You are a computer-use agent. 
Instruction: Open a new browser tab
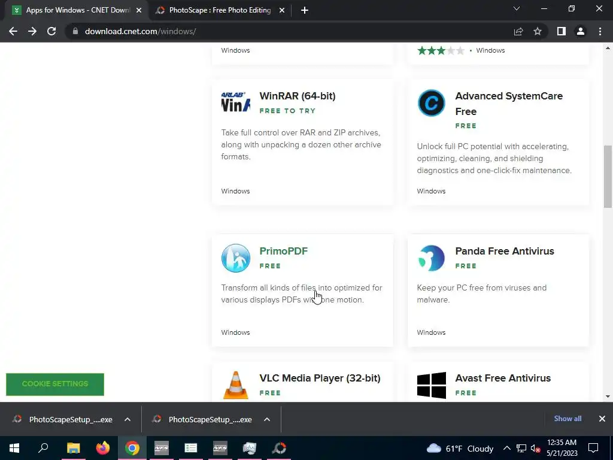[x=305, y=10]
